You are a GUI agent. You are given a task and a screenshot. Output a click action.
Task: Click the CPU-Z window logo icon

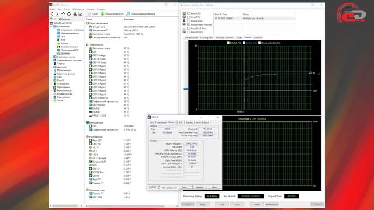[x=150, y=117]
